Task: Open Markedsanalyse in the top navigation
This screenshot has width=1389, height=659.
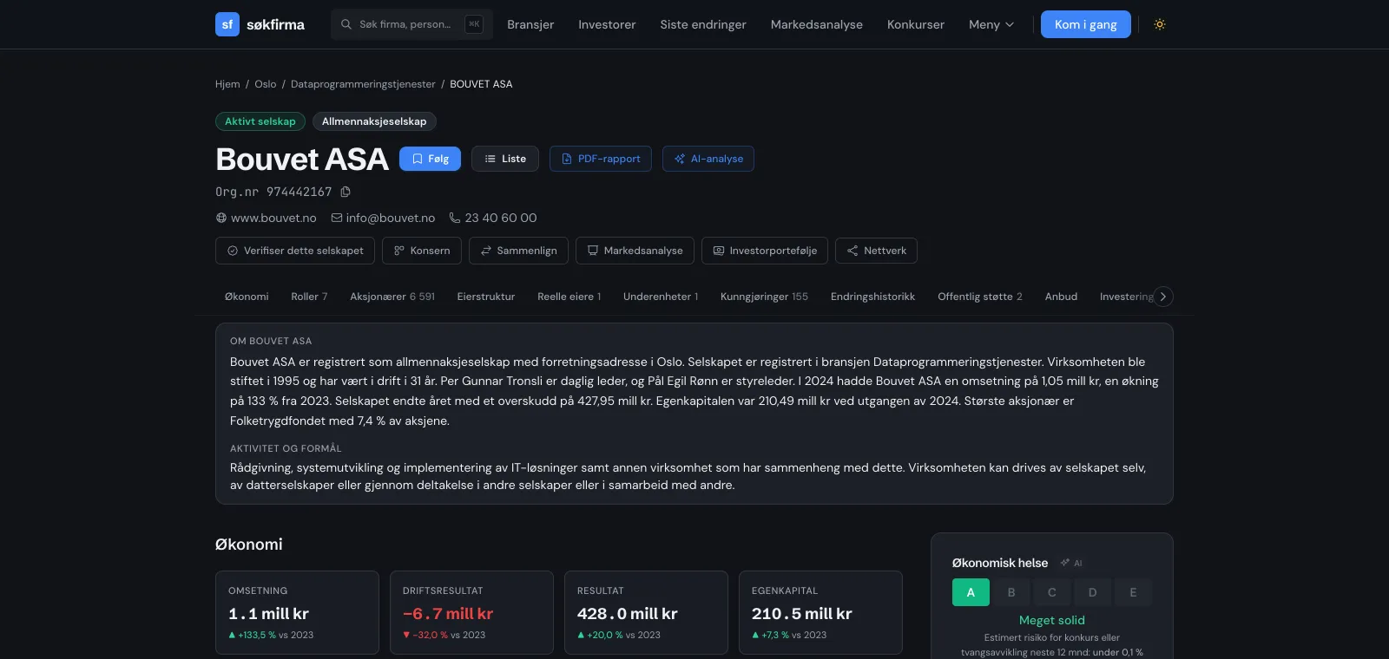Action: 817,24
